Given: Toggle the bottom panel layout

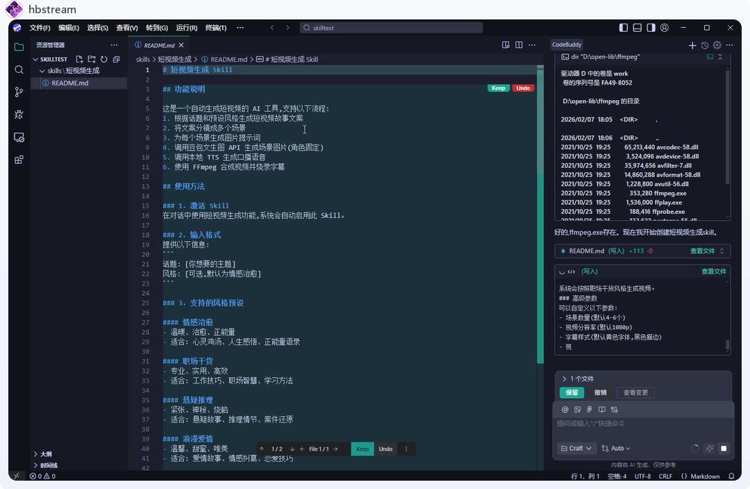Looking at the screenshot, I should [637, 28].
